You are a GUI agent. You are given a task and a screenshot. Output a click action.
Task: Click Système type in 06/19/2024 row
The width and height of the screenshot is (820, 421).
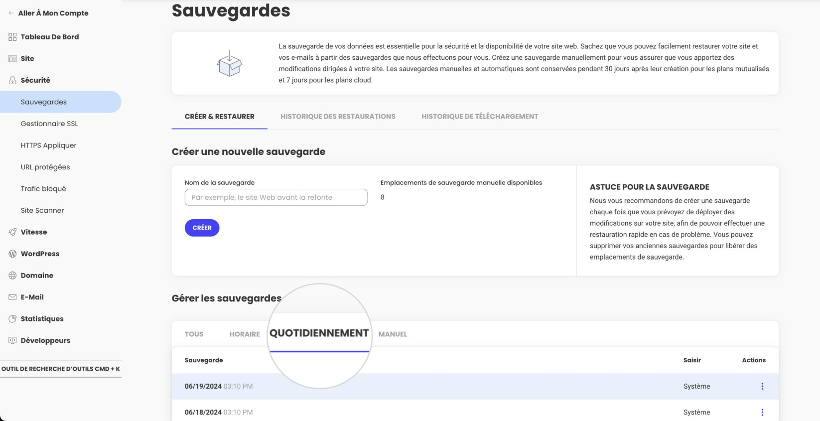tap(696, 386)
